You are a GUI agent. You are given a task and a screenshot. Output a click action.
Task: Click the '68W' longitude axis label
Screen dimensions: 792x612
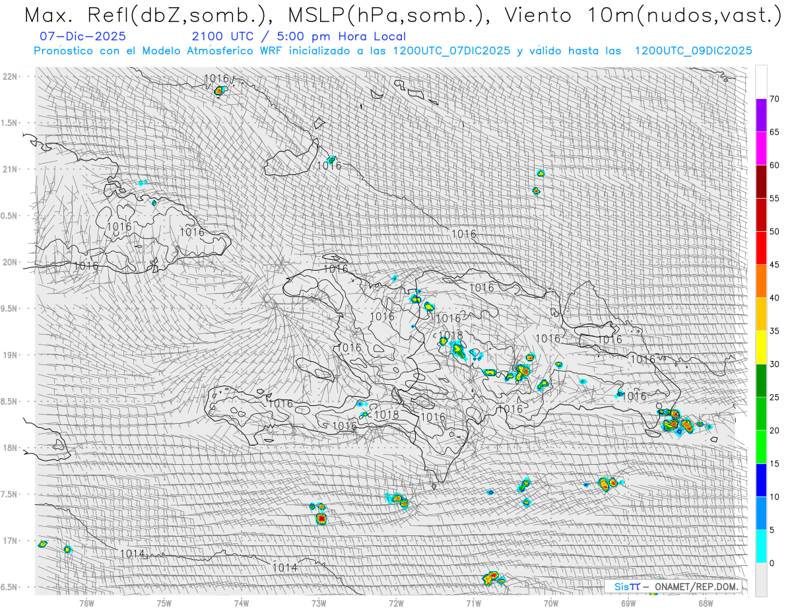coord(706,603)
